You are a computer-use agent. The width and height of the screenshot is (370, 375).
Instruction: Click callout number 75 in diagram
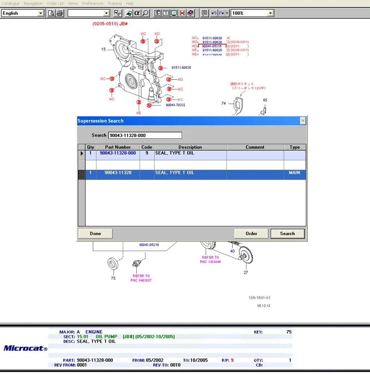113,279
